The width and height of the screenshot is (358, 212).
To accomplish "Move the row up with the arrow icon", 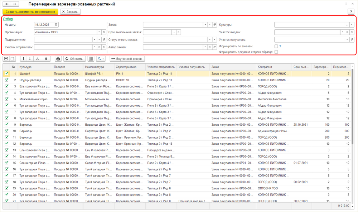I will (x=24, y=59).
